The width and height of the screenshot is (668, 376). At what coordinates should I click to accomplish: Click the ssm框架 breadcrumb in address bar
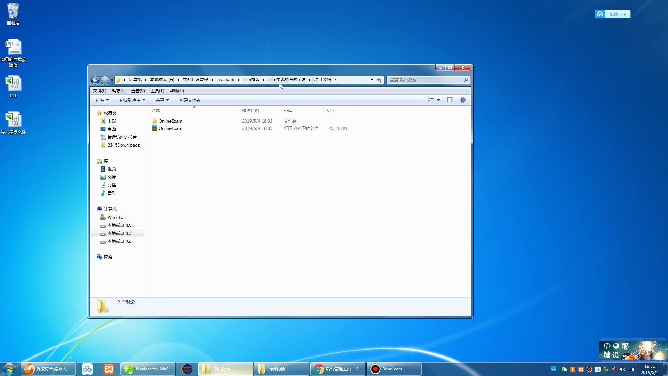[x=251, y=80]
